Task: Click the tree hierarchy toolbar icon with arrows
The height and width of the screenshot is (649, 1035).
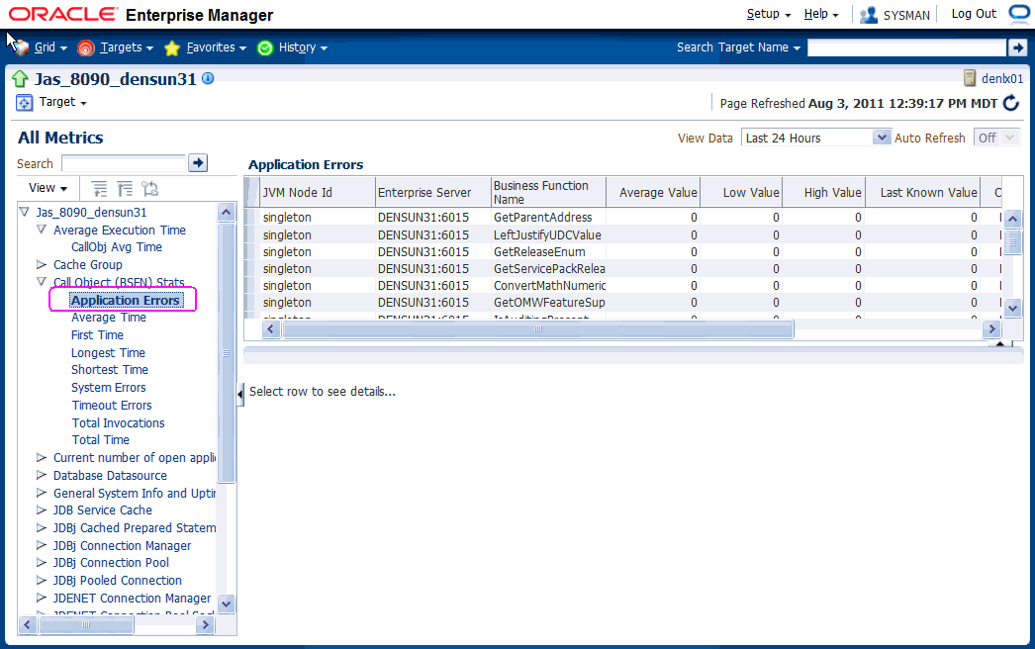Action: (x=150, y=189)
